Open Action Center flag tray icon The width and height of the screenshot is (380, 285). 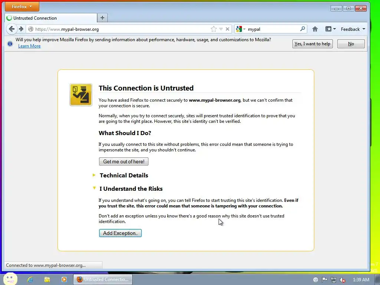point(324,280)
